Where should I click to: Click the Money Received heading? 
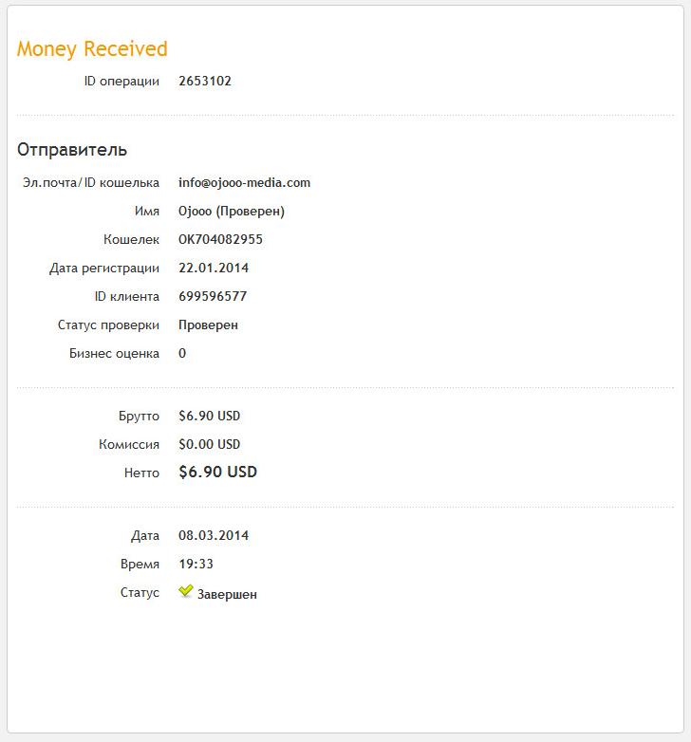(92, 49)
